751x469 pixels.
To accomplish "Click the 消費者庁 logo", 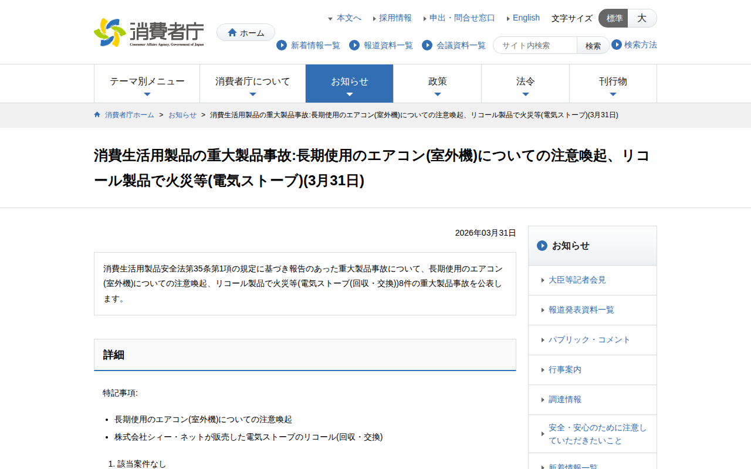I will (x=149, y=32).
